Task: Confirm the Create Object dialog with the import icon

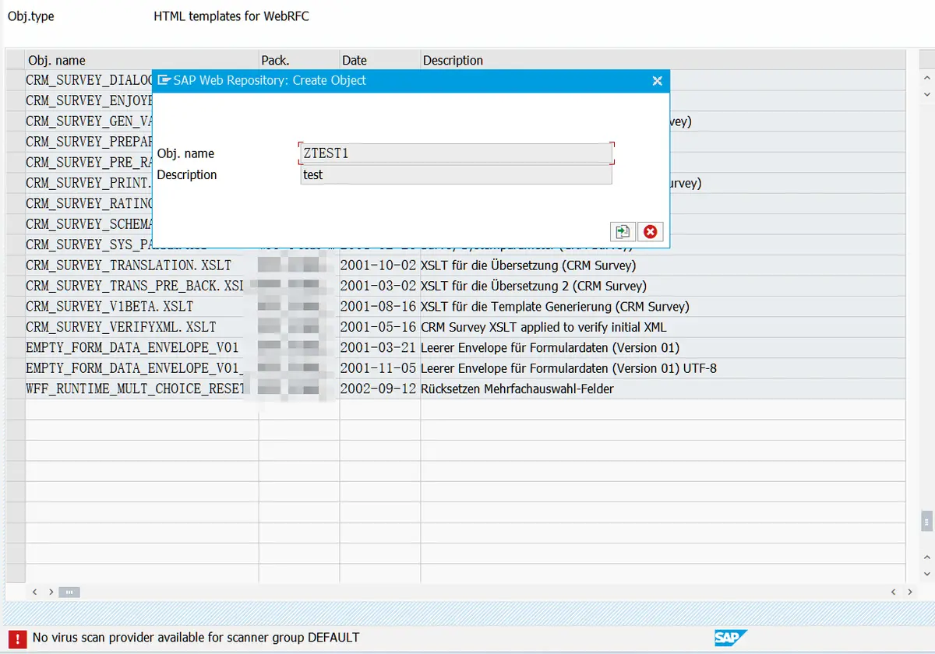Action: (622, 231)
